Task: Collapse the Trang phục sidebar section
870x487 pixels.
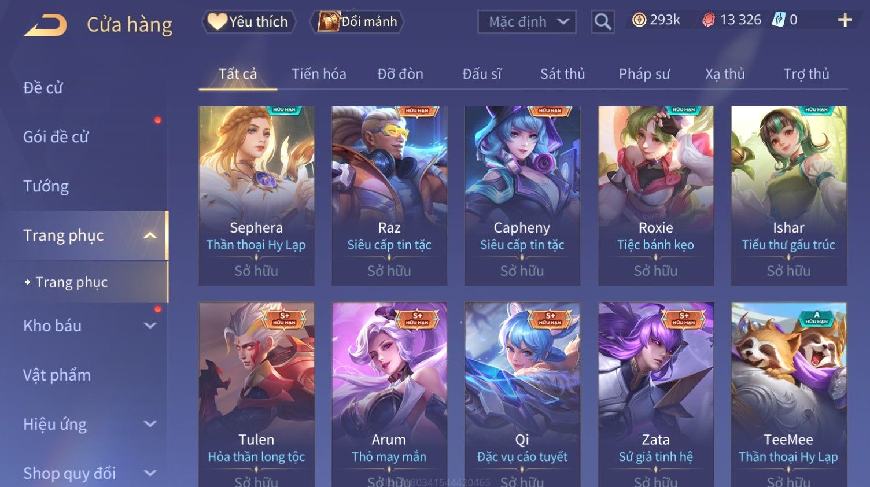Action: (x=150, y=235)
